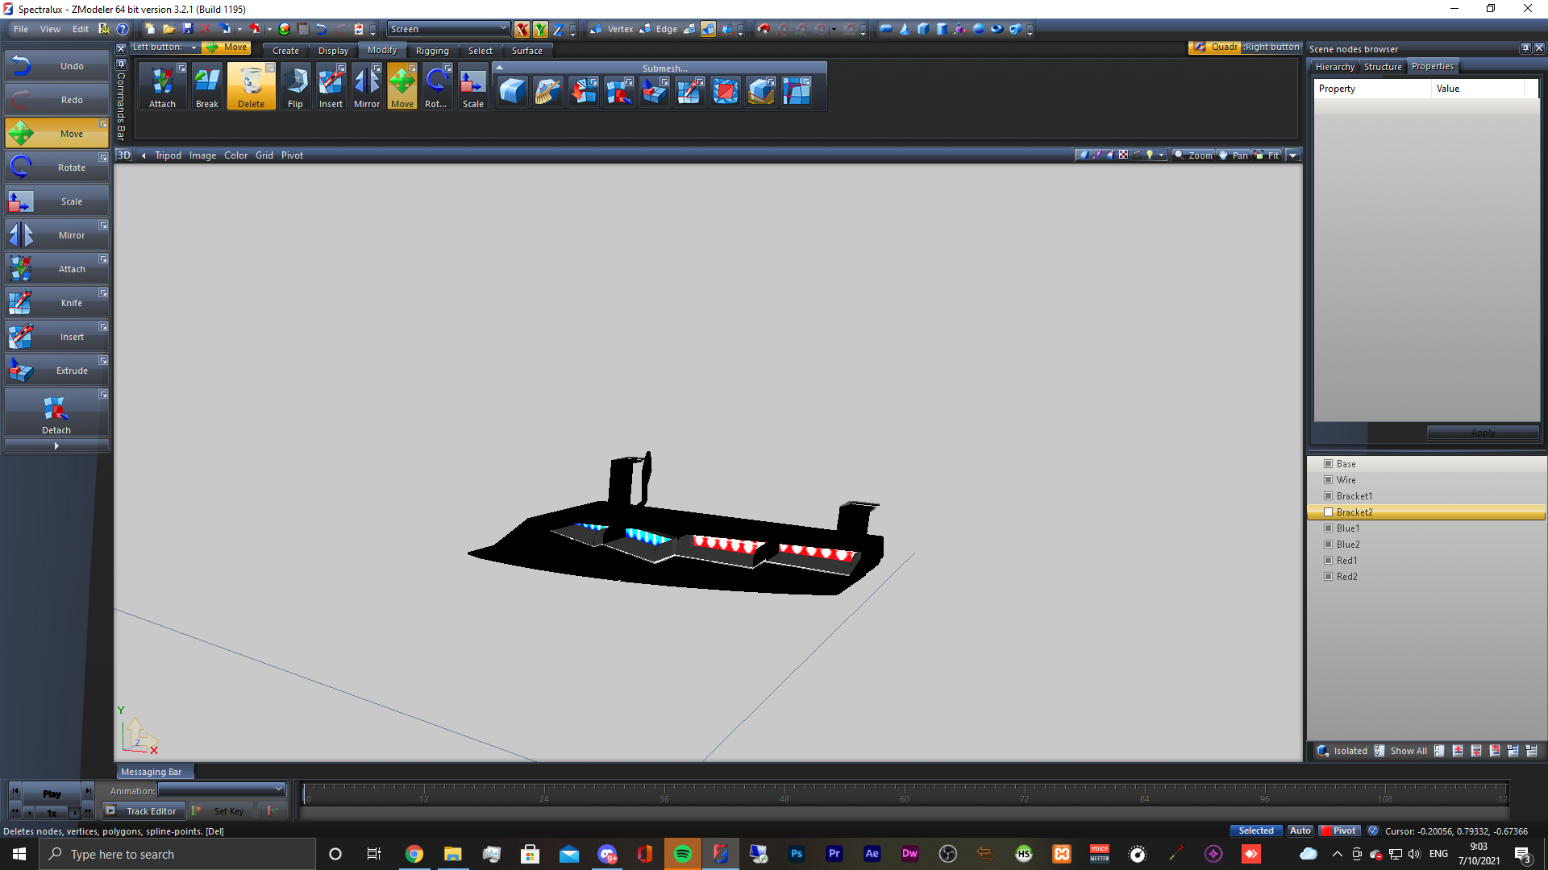The height and width of the screenshot is (870, 1548).
Task: Select the Knife tool in left sidebar
Action: coord(56,303)
